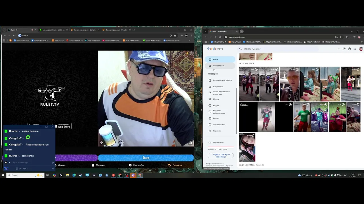
Task: Open Скриншоты и записи collection
Action: tap(220, 80)
